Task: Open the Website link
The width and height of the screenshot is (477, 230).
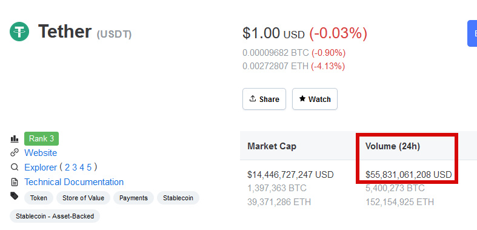Action: coord(41,152)
